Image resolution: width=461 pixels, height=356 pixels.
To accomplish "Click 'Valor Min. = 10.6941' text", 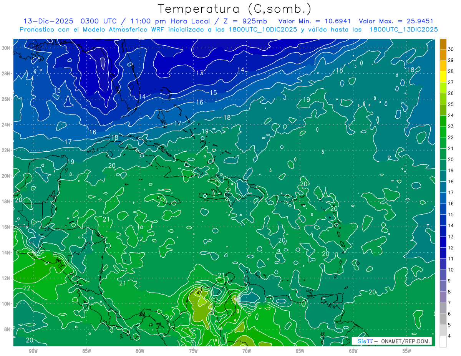I will [x=315, y=21].
